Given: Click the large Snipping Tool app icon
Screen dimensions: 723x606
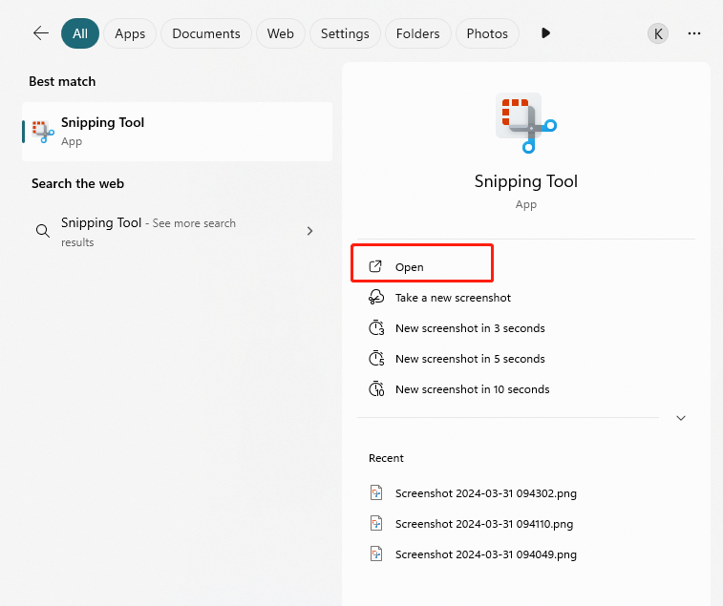Looking at the screenshot, I should [526, 122].
